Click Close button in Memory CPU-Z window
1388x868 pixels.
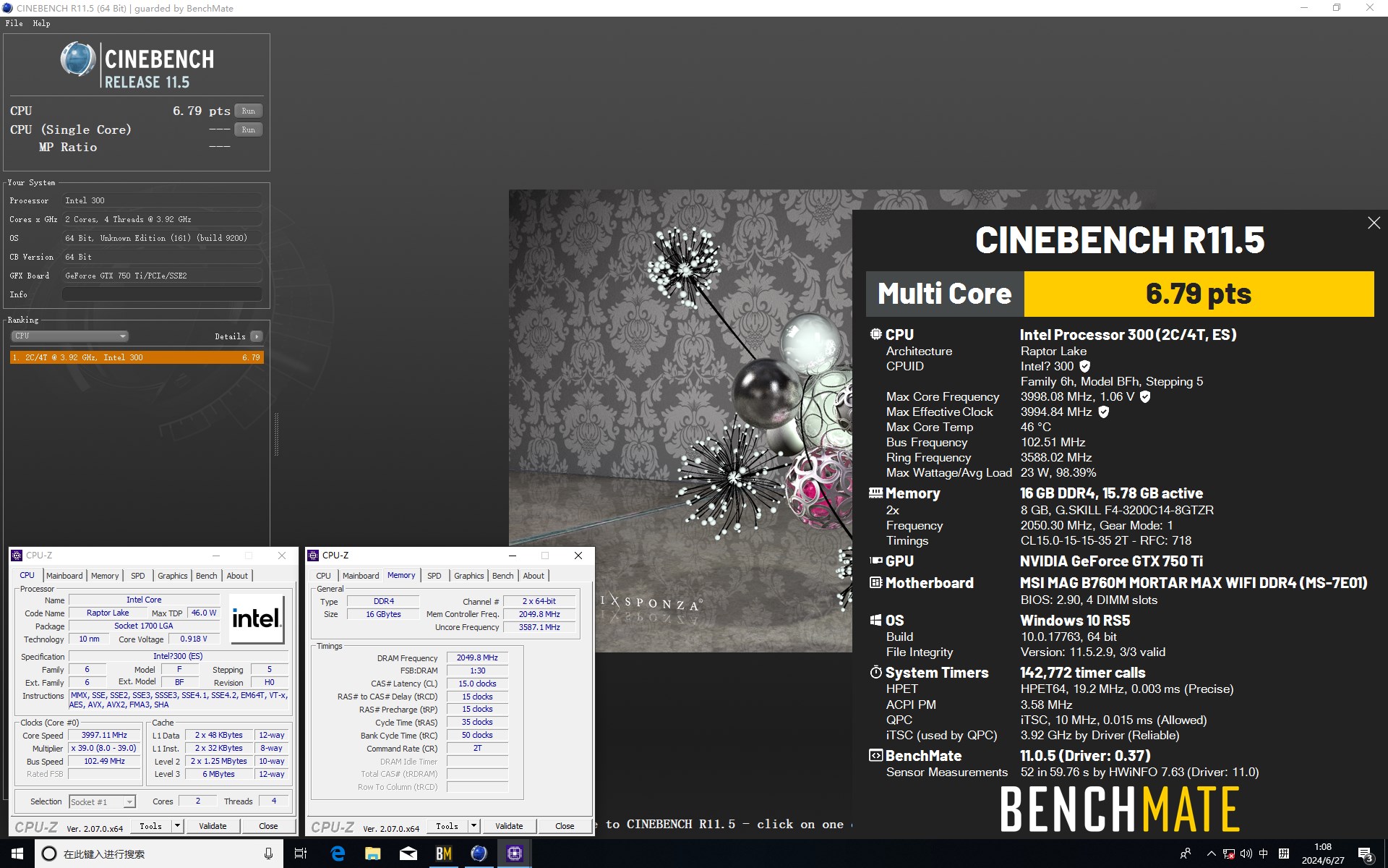[x=565, y=825]
